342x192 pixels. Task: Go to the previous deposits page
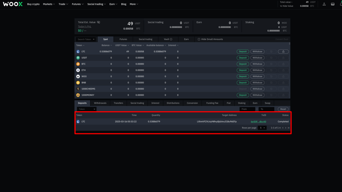coord(283,128)
